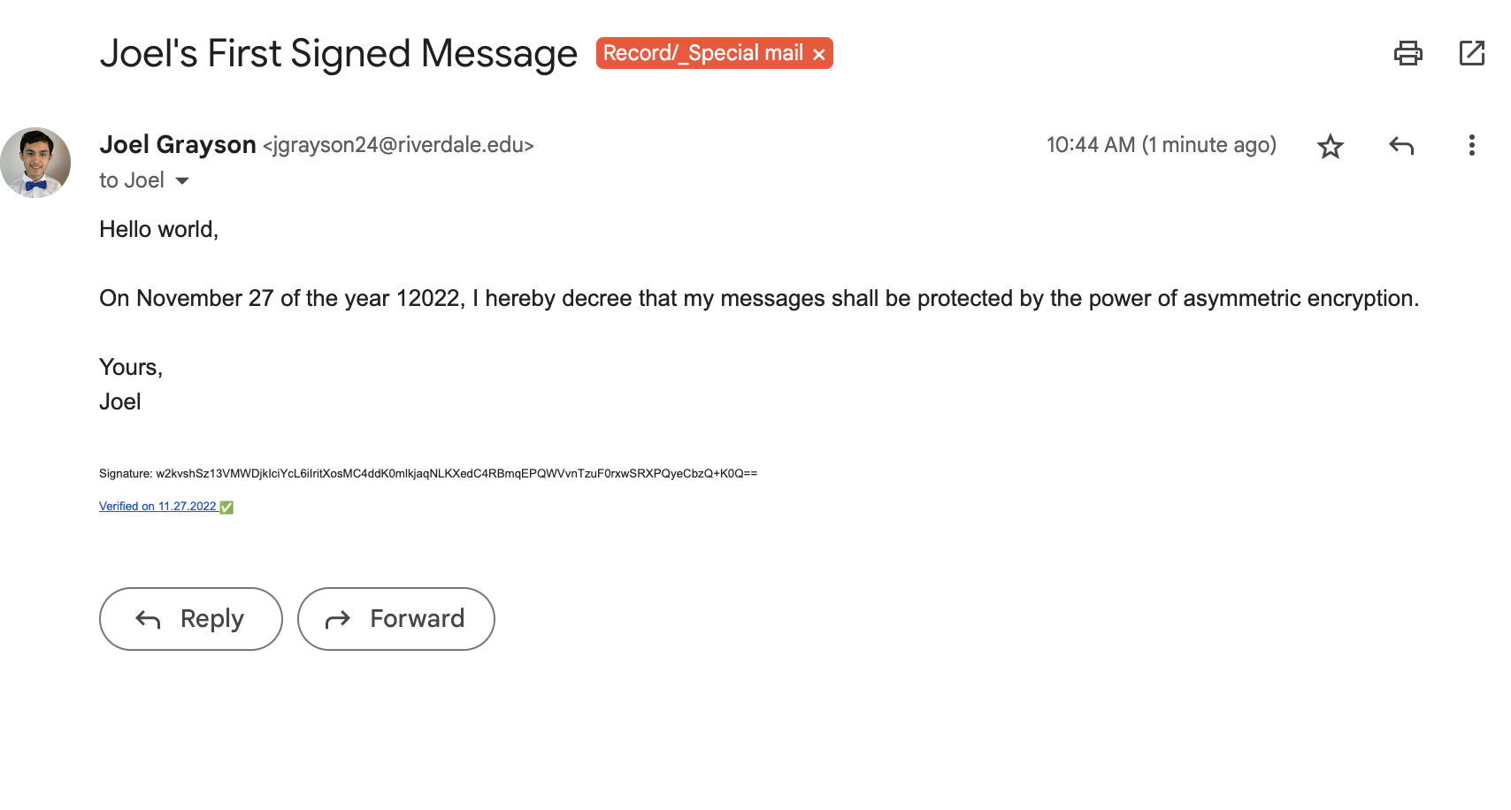Click the subject "Joel's First Signed Message"
The height and width of the screenshot is (810, 1511).
pos(338,53)
